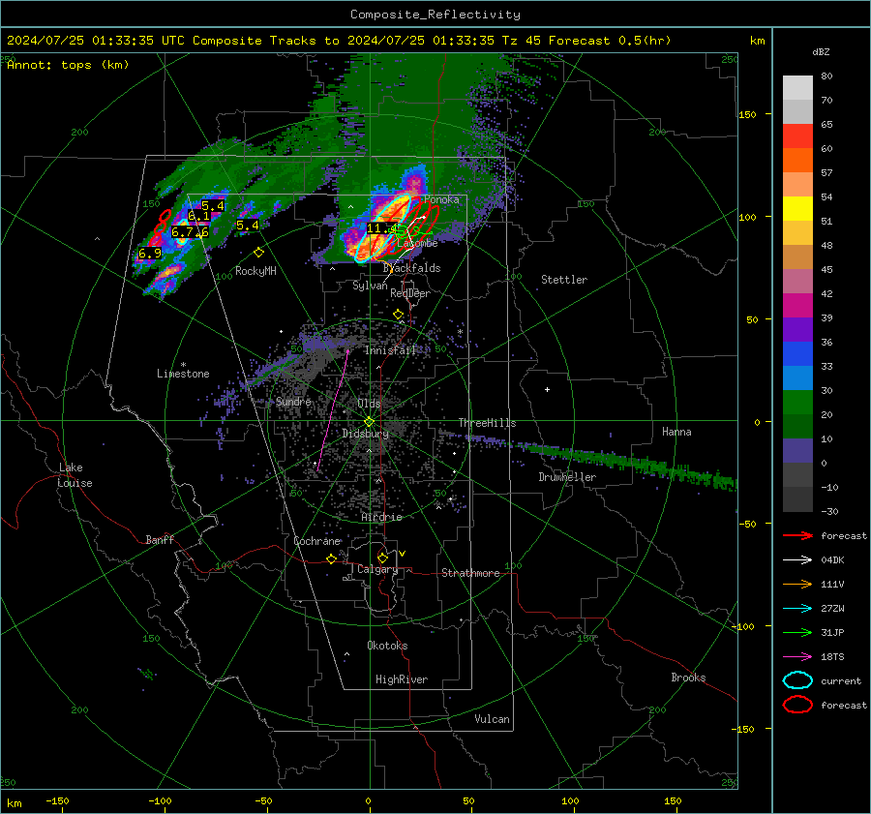871x814 pixels.
Task: Click the yellow radar-center diamond at Didsbury
Action: click(x=369, y=422)
